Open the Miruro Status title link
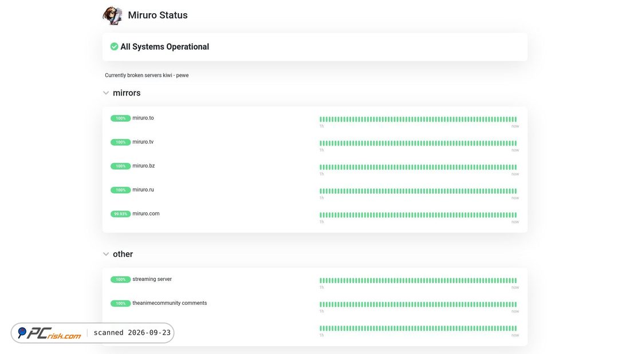This screenshot has height=354, width=630. (x=157, y=15)
